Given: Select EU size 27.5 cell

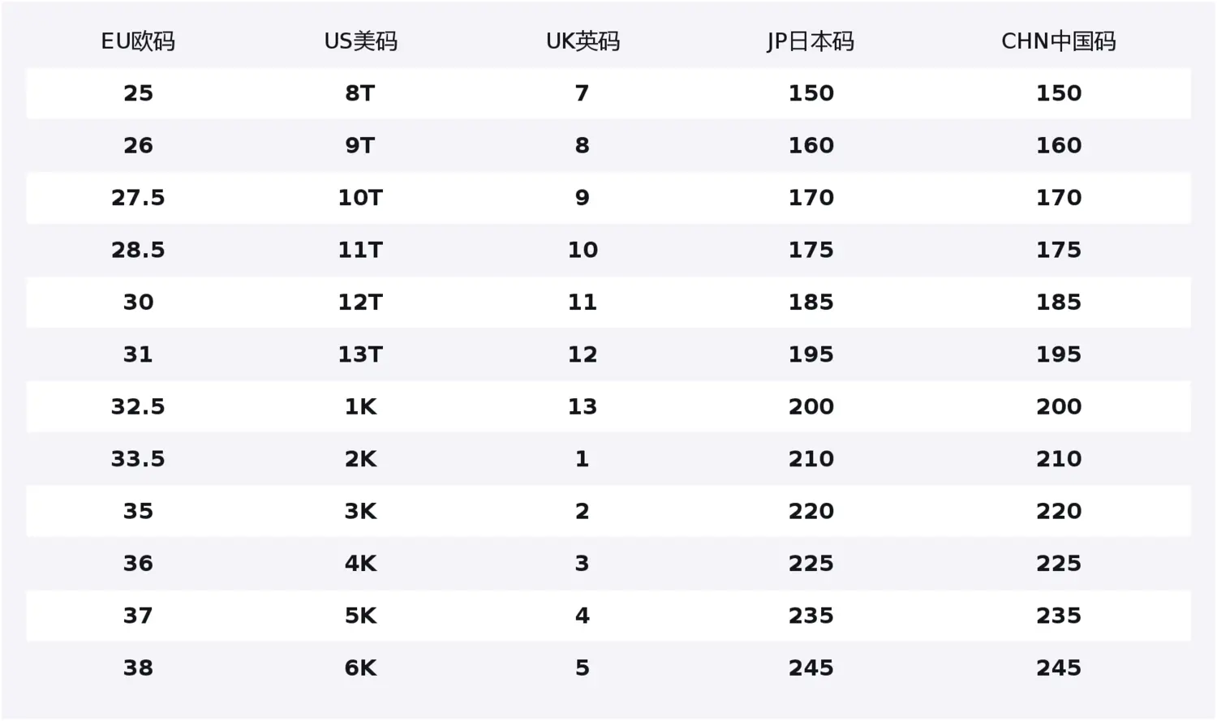Looking at the screenshot, I should pos(138,198).
